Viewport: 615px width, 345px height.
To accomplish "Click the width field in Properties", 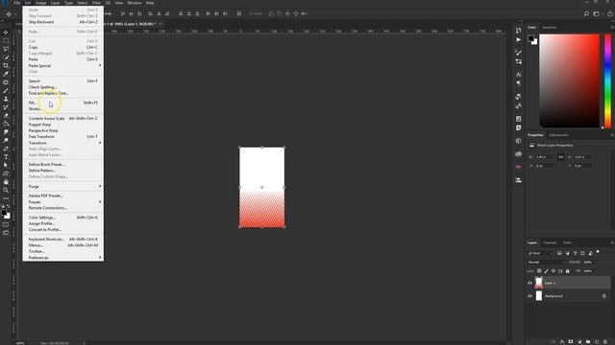I will [x=545, y=157].
